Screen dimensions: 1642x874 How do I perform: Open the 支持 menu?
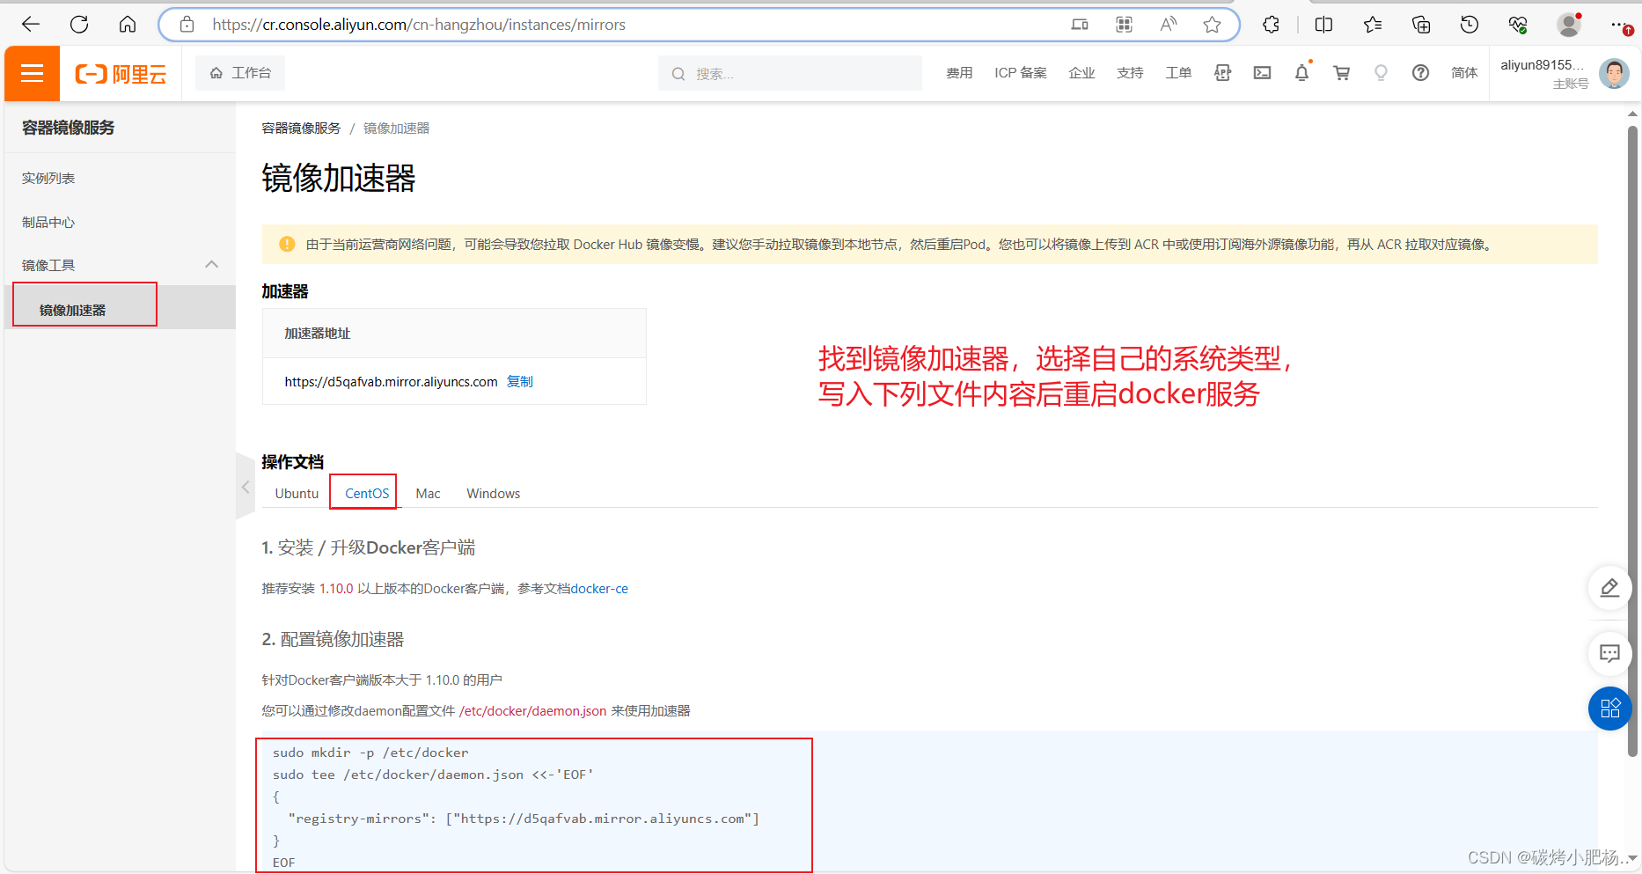pos(1130,73)
